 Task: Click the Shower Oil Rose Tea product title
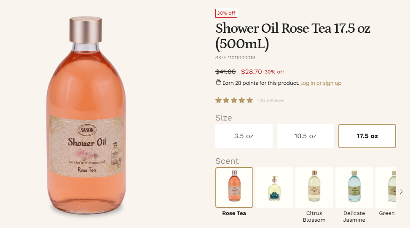pos(292,36)
